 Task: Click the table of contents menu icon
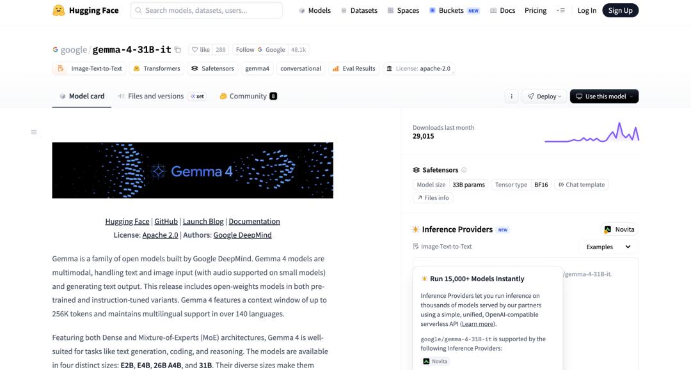(34, 132)
